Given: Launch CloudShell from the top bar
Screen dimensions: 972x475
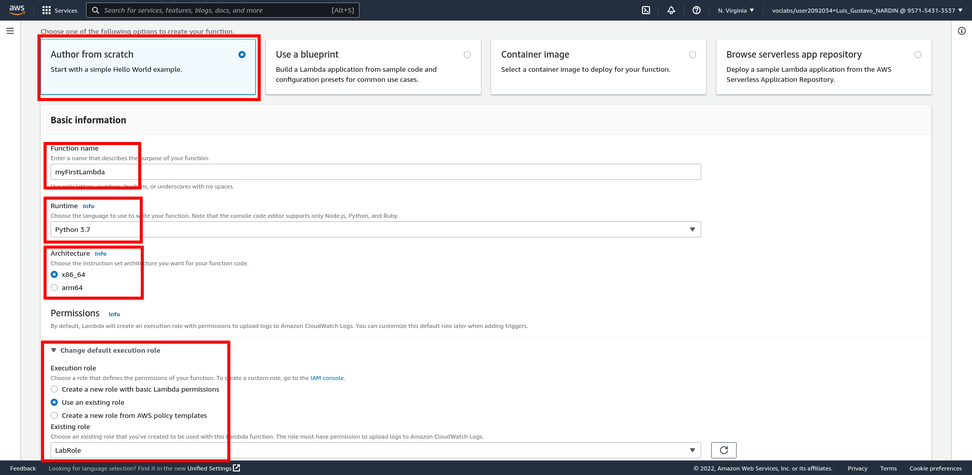Looking at the screenshot, I should [646, 10].
